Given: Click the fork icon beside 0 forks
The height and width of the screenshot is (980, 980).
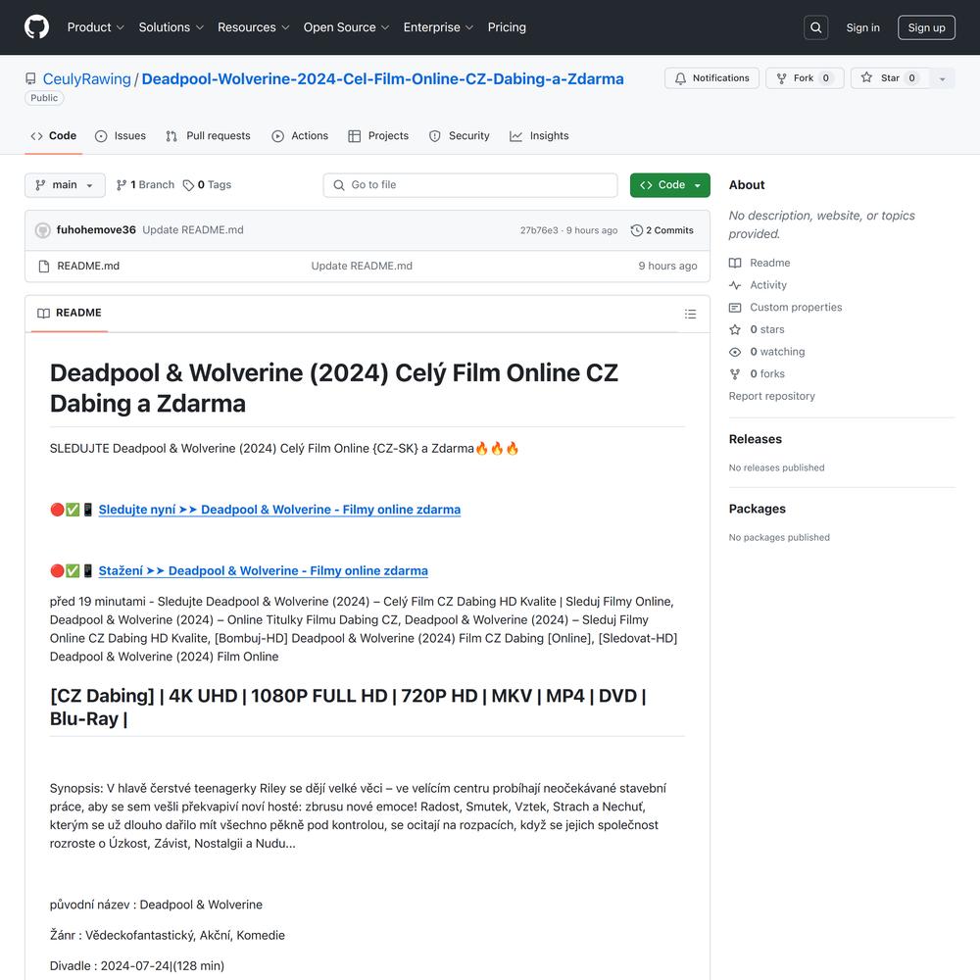Looking at the screenshot, I should pyautogui.click(x=735, y=373).
